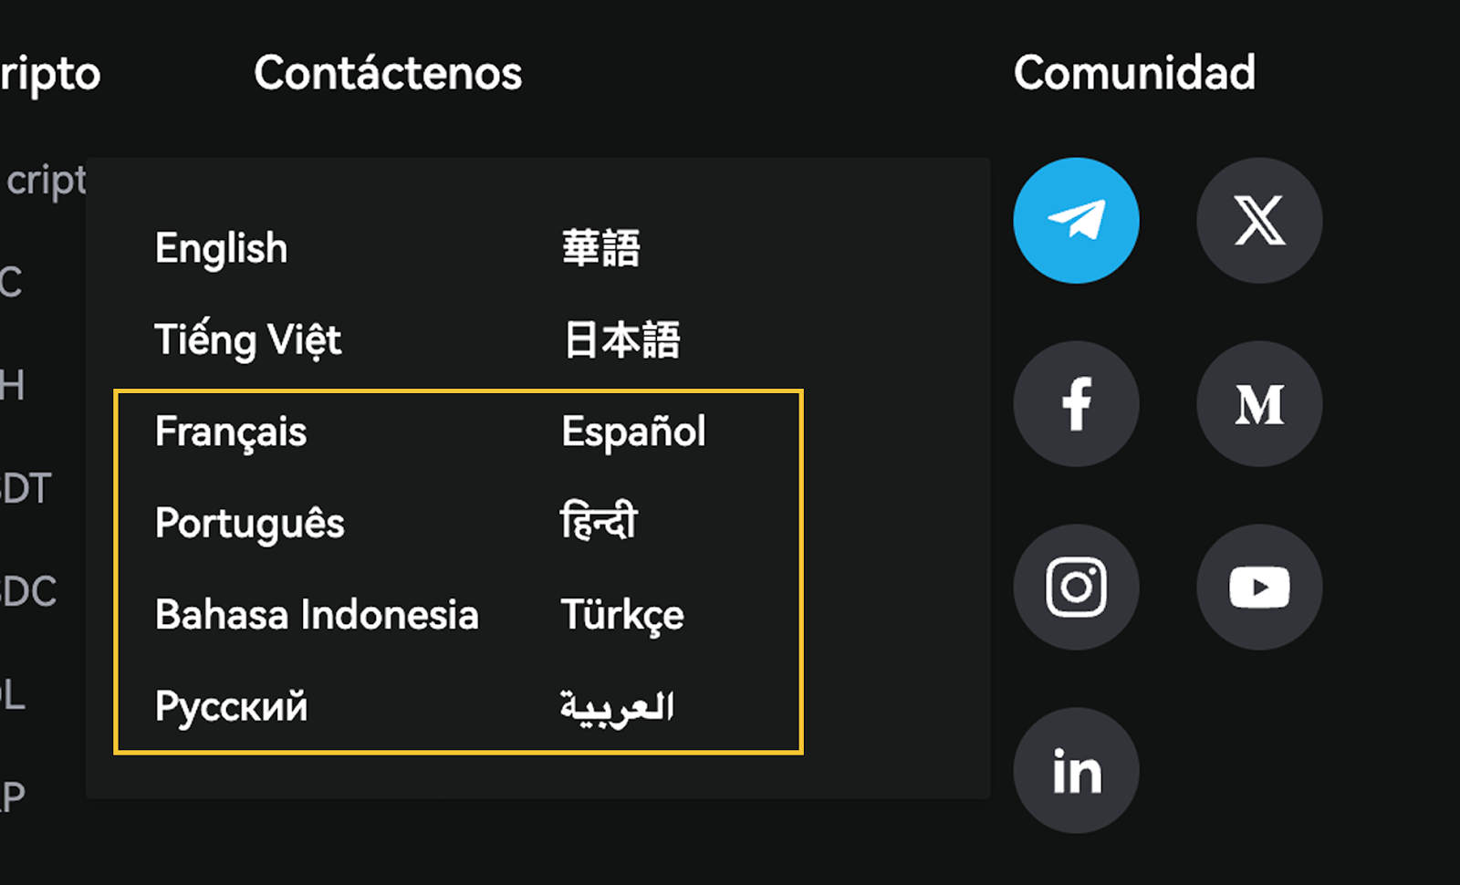Change language to Русский

[x=231, y=707]
